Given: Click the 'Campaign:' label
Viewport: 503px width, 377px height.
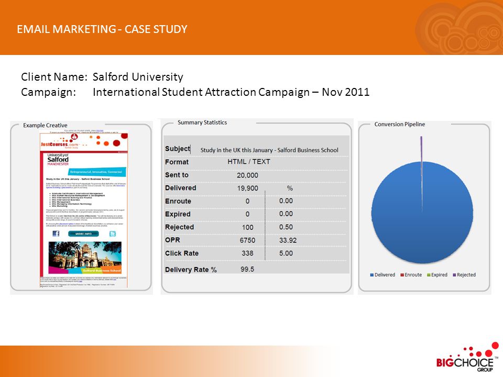Looking at the screenshot, I should coord(48,92).
